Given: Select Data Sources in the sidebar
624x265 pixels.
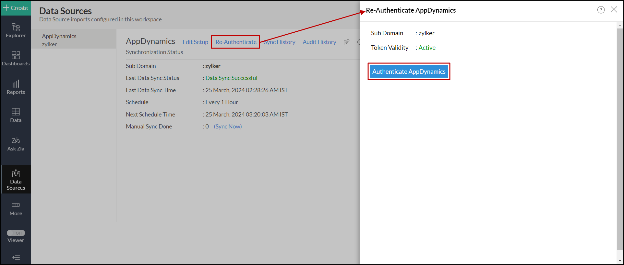Looking at the screenshot, I should [x=16, y=180].
